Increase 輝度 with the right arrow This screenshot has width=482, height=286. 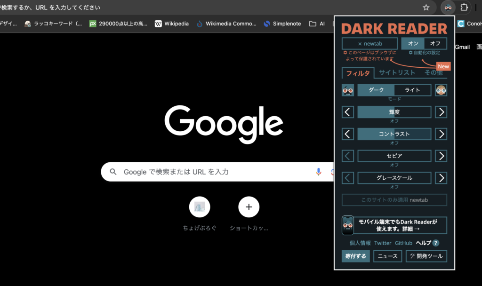coord(441,112)
